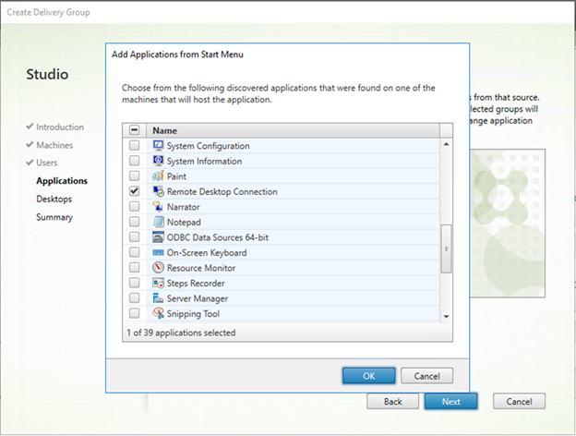Select the System Configuration row text

(209, 146)
